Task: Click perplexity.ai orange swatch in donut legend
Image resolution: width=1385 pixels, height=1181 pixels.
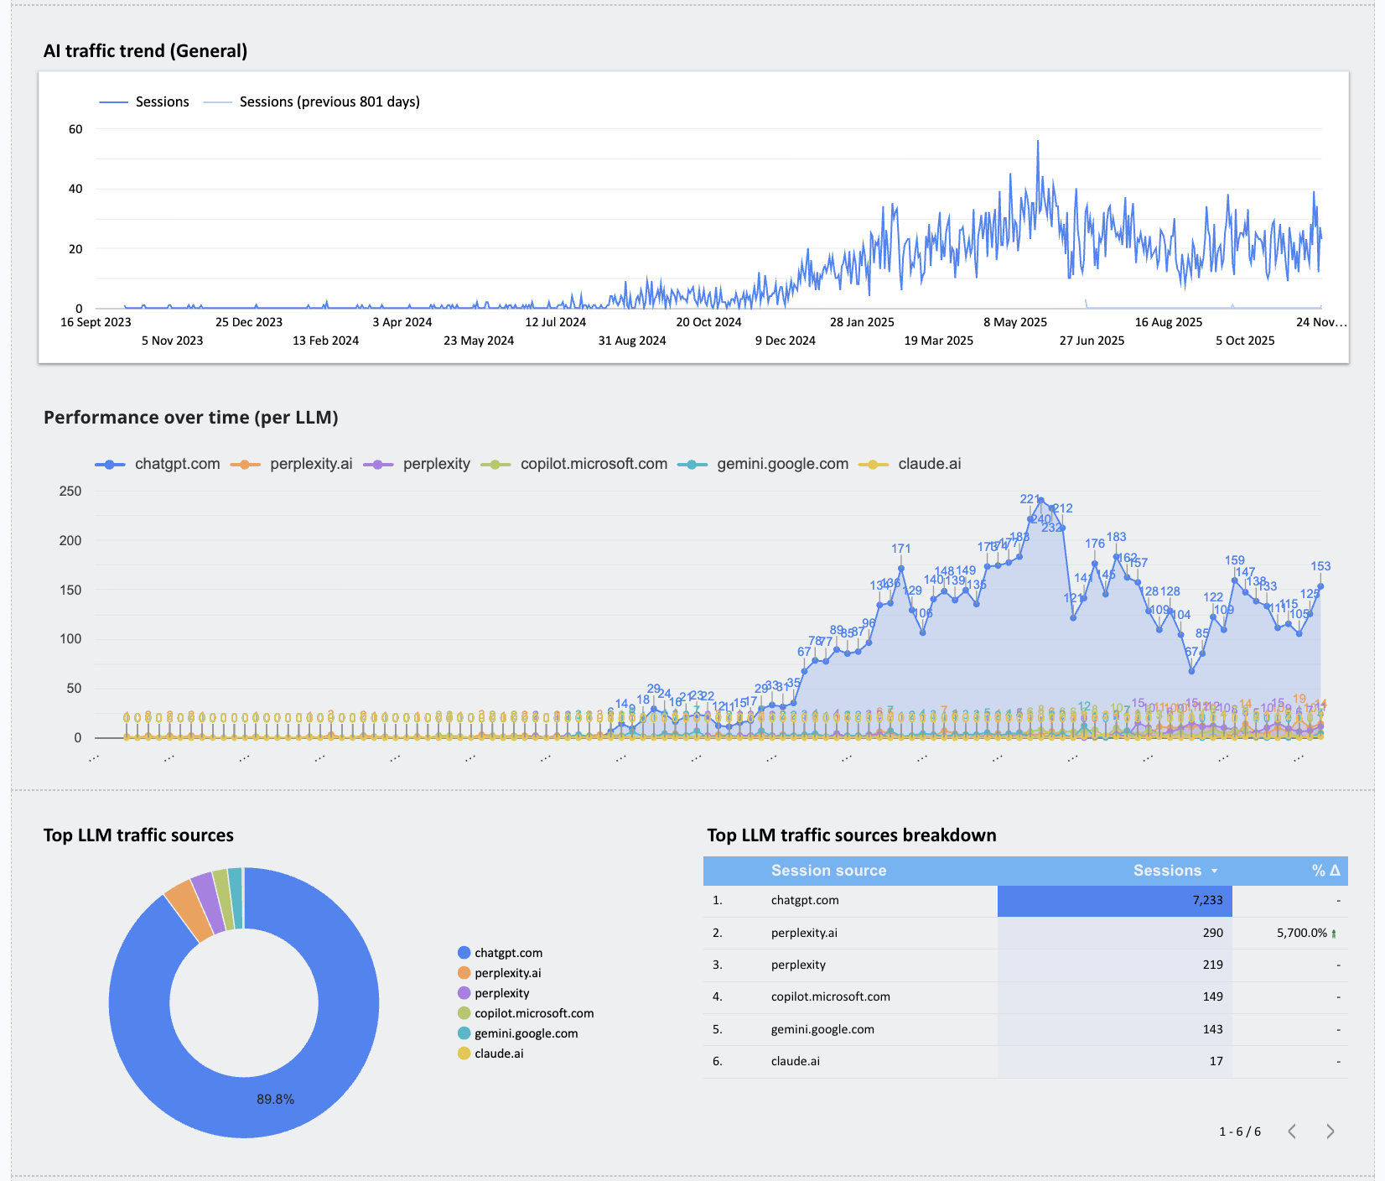Action: point(464,973)
